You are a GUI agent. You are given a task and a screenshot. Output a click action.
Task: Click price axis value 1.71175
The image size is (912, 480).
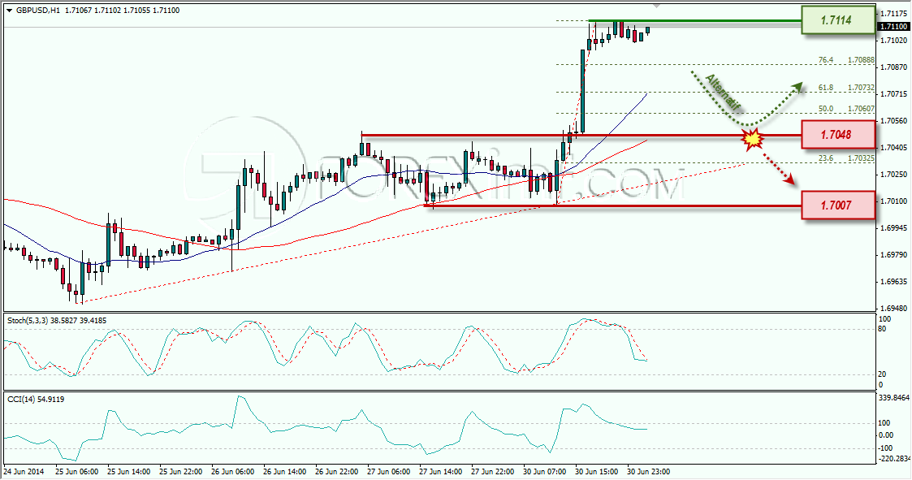(x=895, y=13)
